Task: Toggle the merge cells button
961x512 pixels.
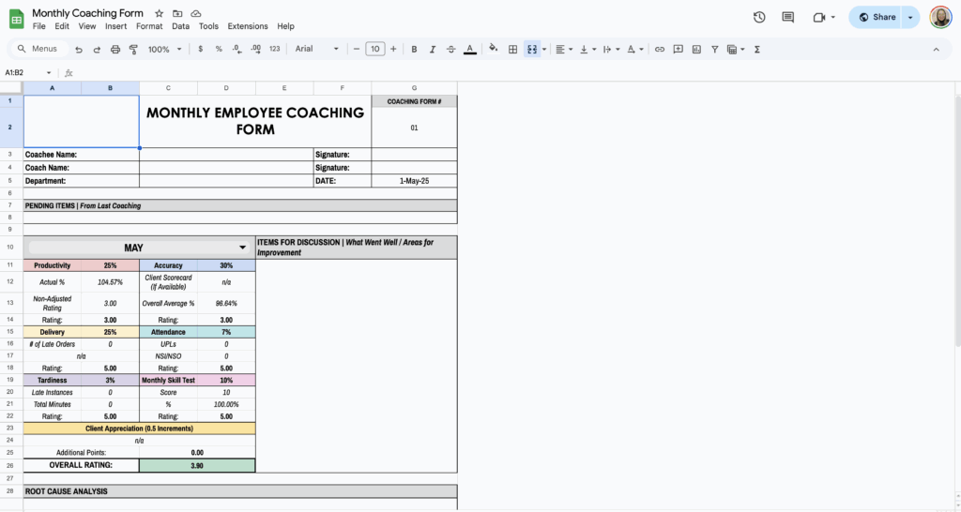Action: tap(532, 50)
